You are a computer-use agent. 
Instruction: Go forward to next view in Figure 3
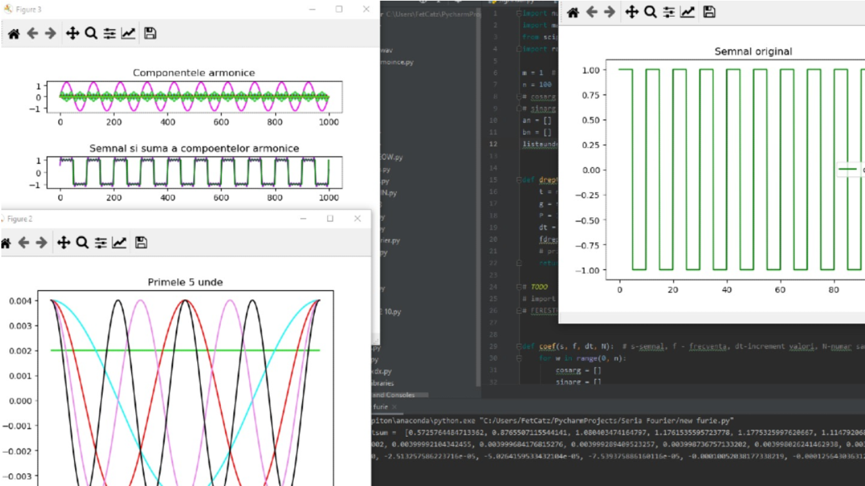(50, 33)
